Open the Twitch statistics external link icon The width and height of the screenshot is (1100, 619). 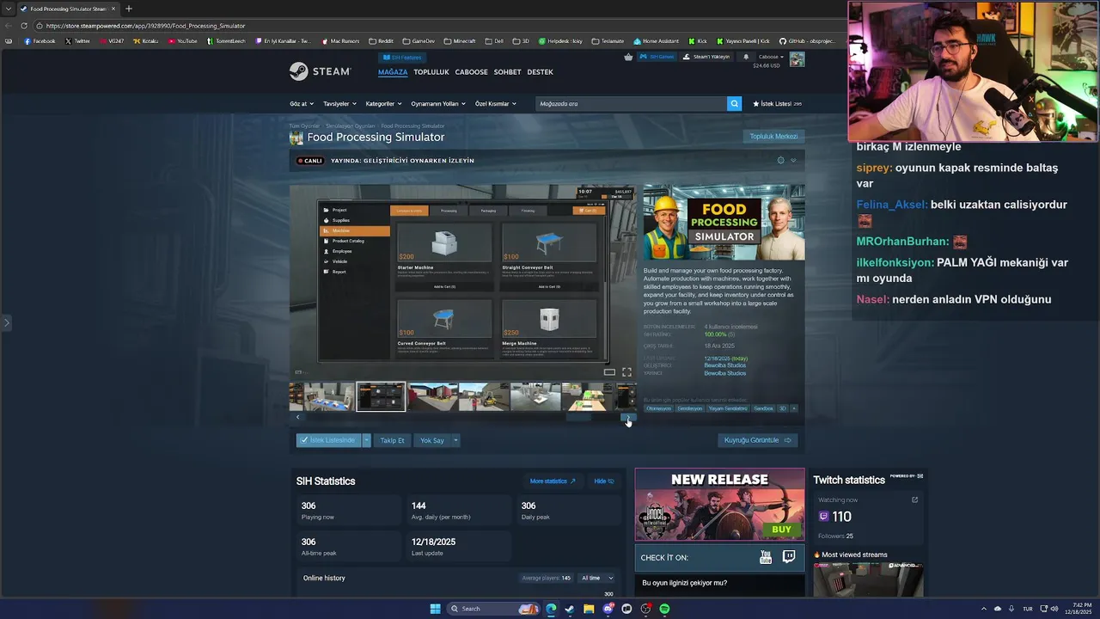click(x=914, y=499)
